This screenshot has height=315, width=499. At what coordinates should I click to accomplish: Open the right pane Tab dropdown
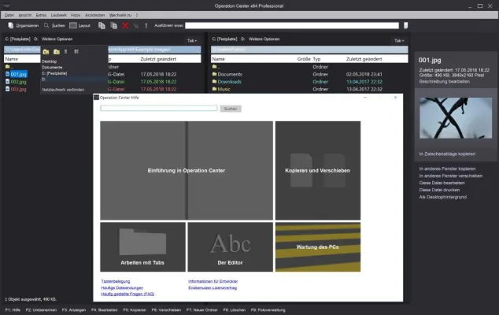coord(399,39)
